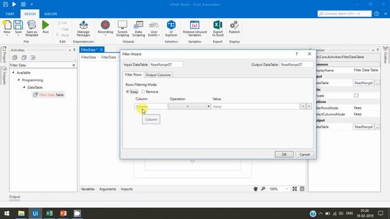Open File Explorer from taskbar
Viewport: 390px width, 219px height.
click(x=21, y=214)
